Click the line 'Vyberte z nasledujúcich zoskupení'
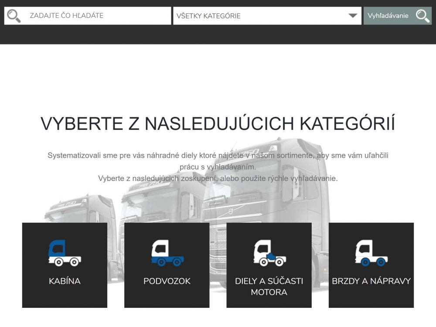Viewport: 436px width, 327px height. (x=218, y=178)
